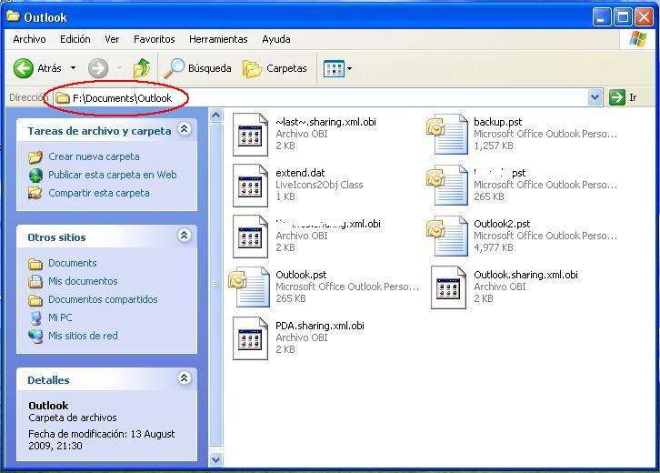Open the Atrás history dropdown arrow

[x=74, y=68]
